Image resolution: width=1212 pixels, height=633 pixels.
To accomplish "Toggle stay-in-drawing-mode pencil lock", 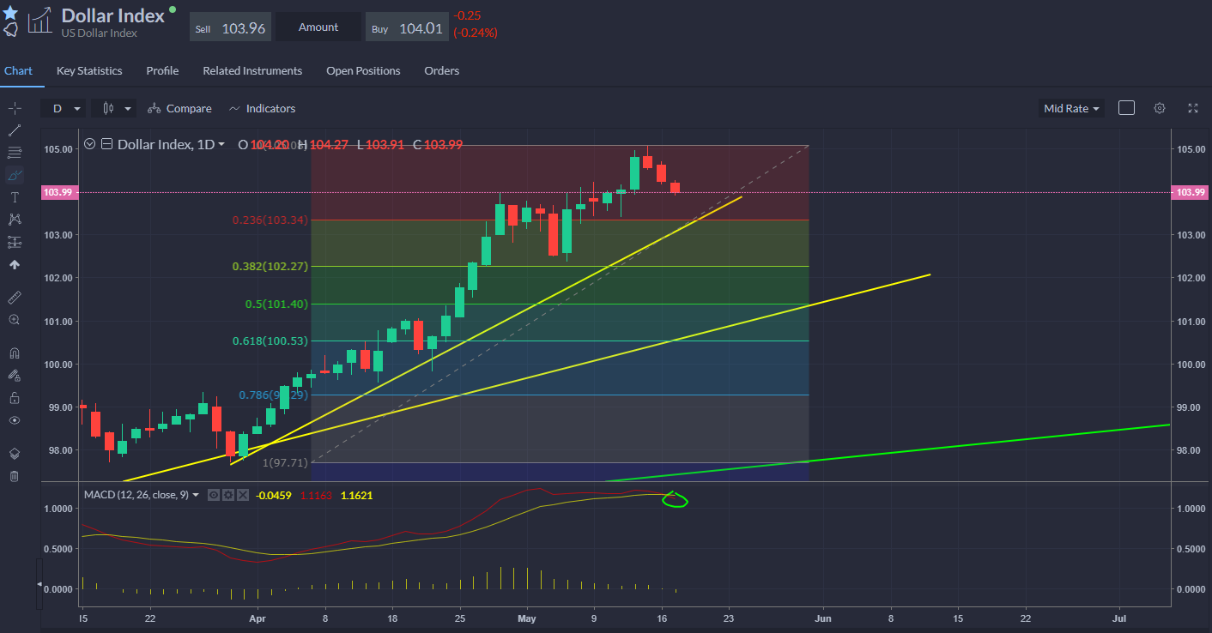I will [x=15, y=375].
